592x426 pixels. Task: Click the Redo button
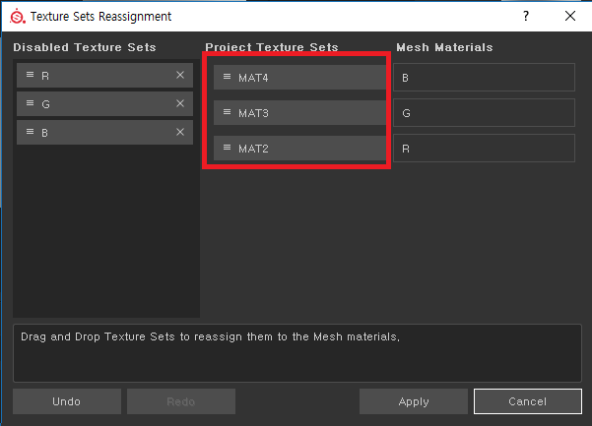pos(181,401)
